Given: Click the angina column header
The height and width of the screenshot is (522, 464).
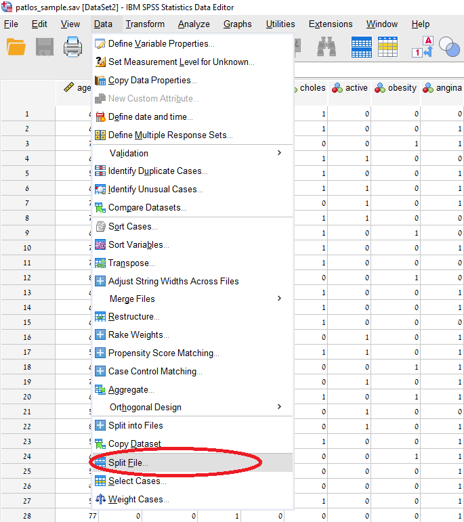Looking at the screenshot, I should coord(442,88).
